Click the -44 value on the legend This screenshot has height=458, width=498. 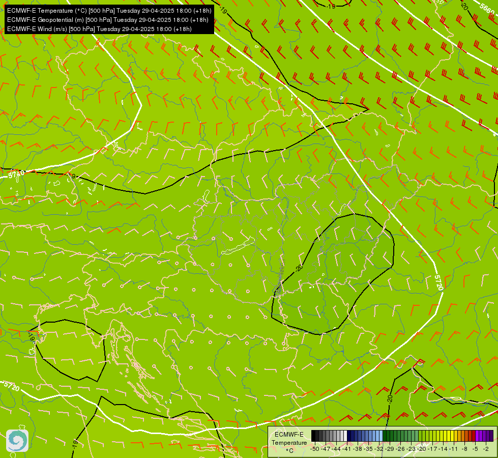[336, 449]
